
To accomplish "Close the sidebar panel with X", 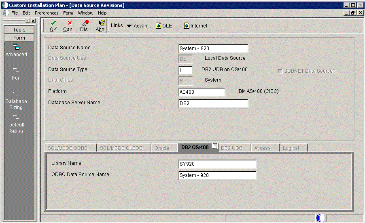I will [33, 21].
